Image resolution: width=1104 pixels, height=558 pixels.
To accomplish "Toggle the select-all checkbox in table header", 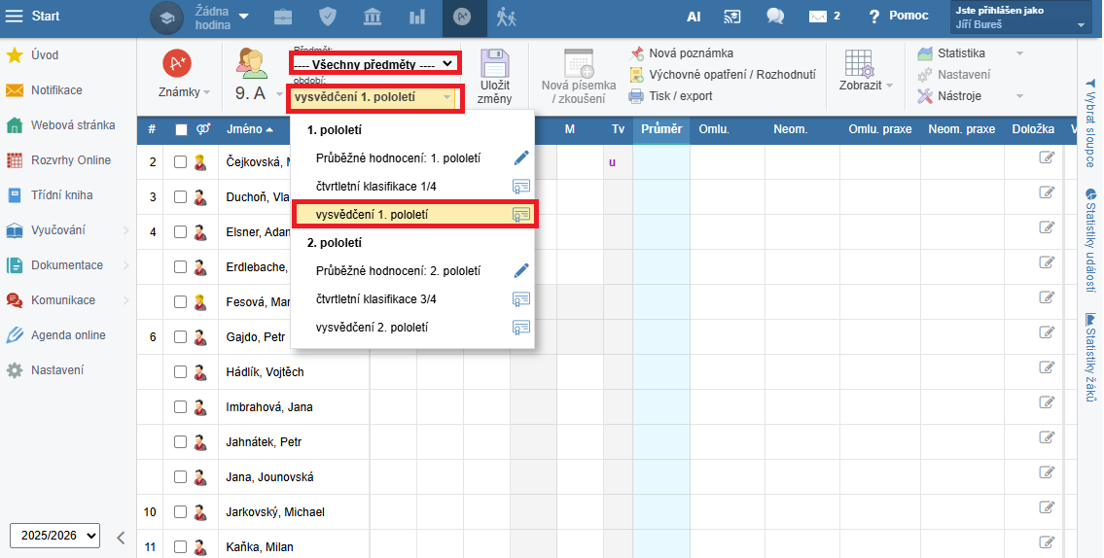I will (181, 129).
